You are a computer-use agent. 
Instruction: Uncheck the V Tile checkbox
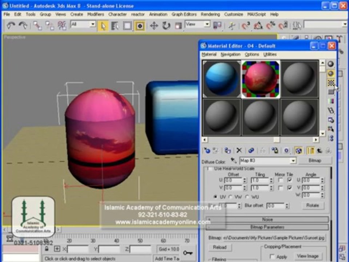290,188
